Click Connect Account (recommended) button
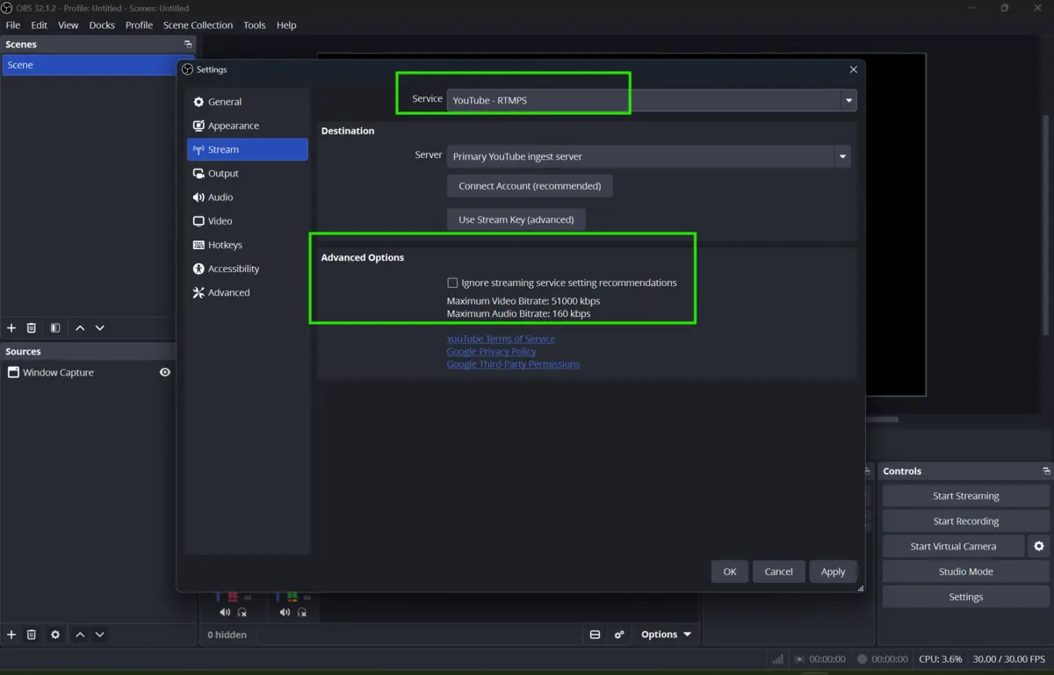 pos(530,186)
